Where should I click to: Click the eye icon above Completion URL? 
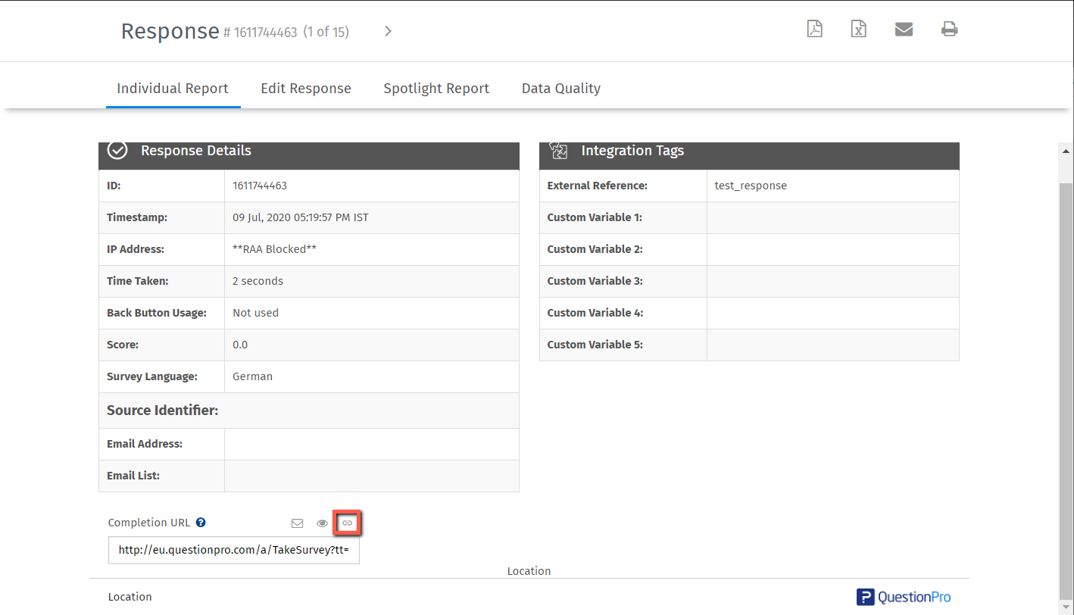(x=322, y=523)
